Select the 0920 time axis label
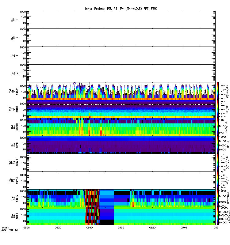 [x=152, y=228]
